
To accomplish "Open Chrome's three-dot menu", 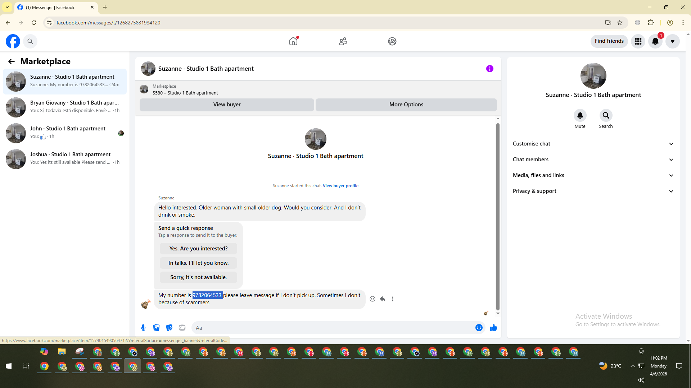I will click(683, 23).
